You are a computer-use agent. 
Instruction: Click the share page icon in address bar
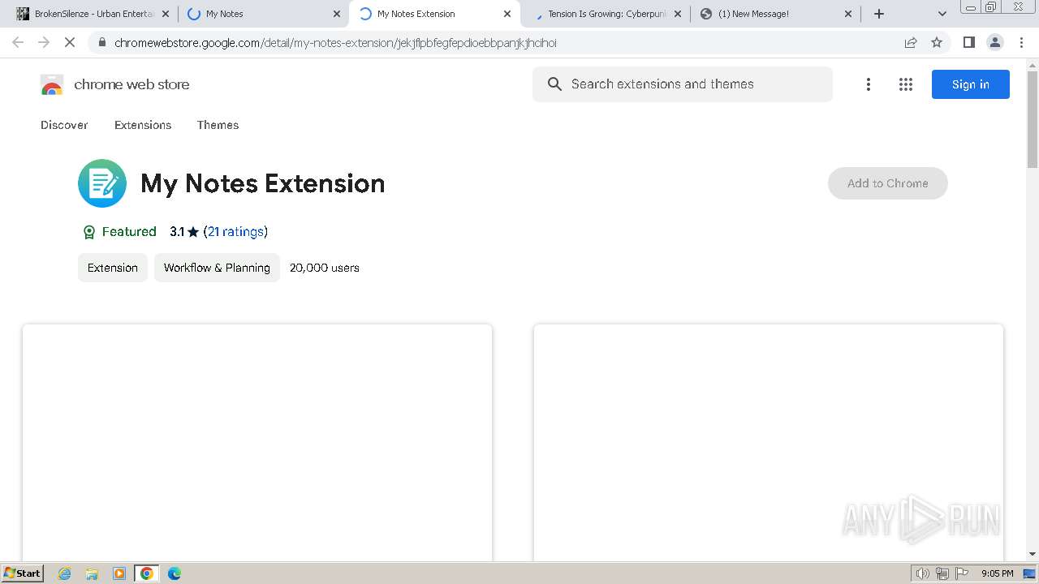[911, 42]
